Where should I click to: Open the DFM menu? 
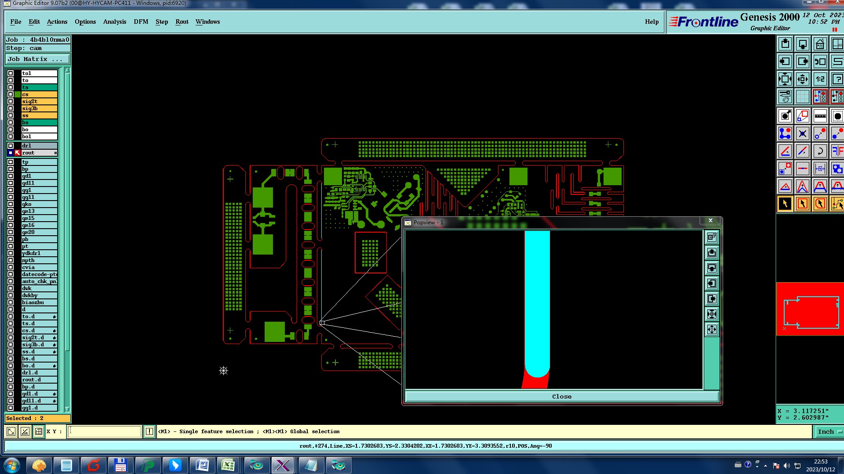click(141, 22)
